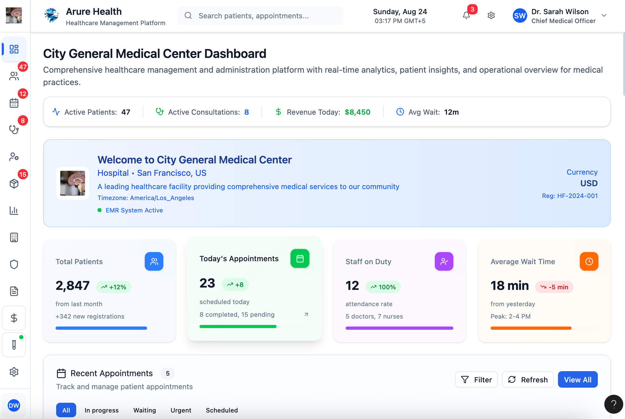This screenshot has width=625, height=419.
Task: Open settings gear at sidebar bottom
Action: [14, 372]
